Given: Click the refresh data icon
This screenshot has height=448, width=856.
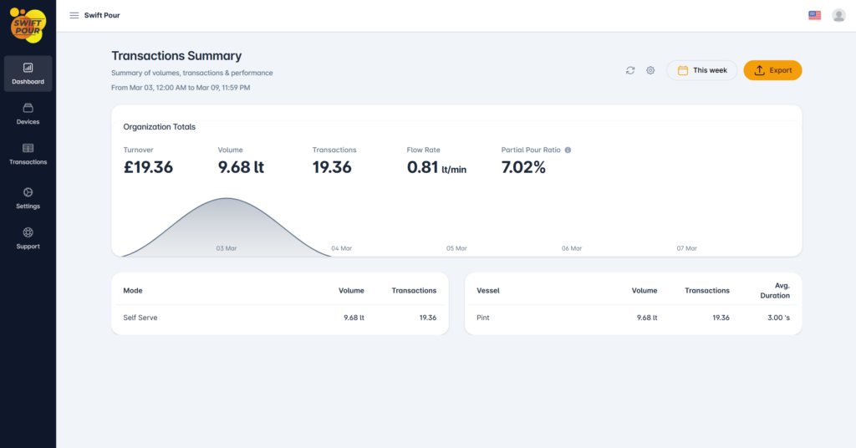Looking at the screenshot, I should 630,70.
